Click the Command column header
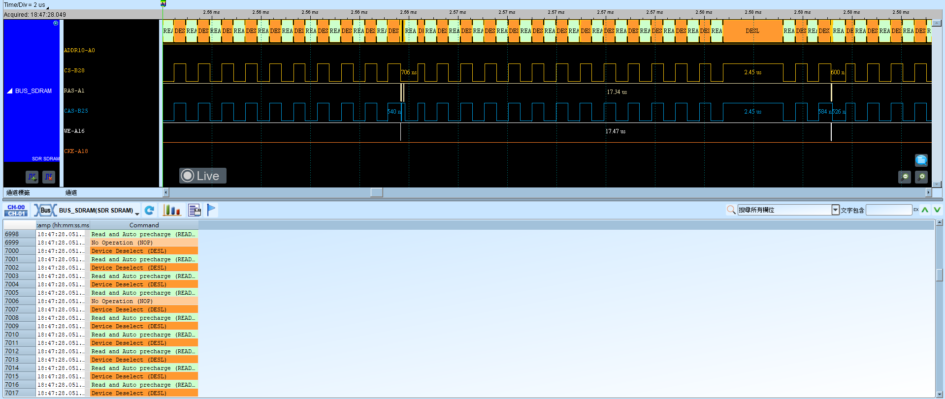Image resolution: width=945 pixels, height=399 pixels. (144, 225)
